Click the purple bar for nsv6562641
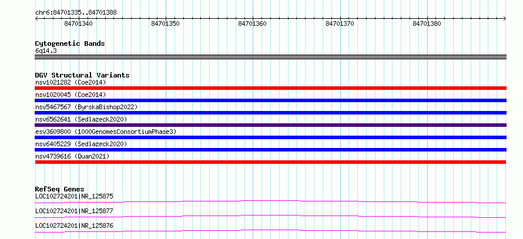Image resolution: width=523 pixels, height=239 pixels. pyautogui.click(x=270, y=125)
